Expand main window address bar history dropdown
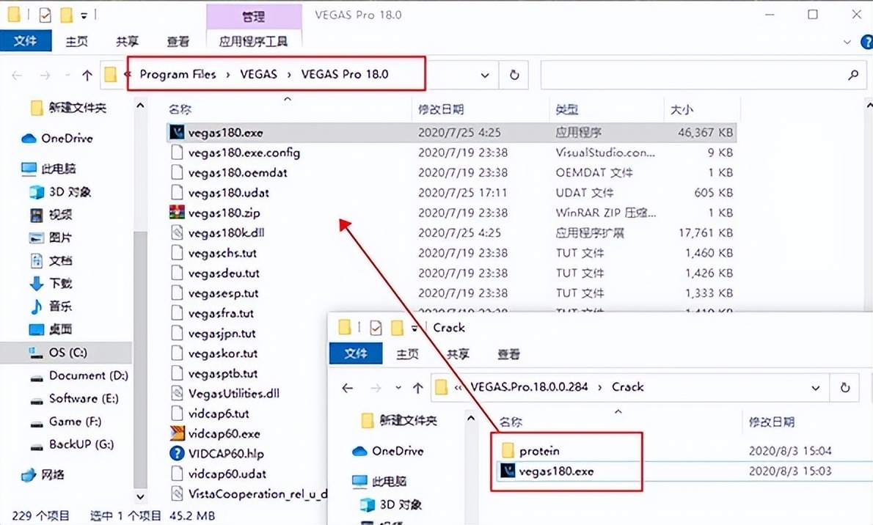The width and height of the screenshot is (873, 525). coord(485,75)
